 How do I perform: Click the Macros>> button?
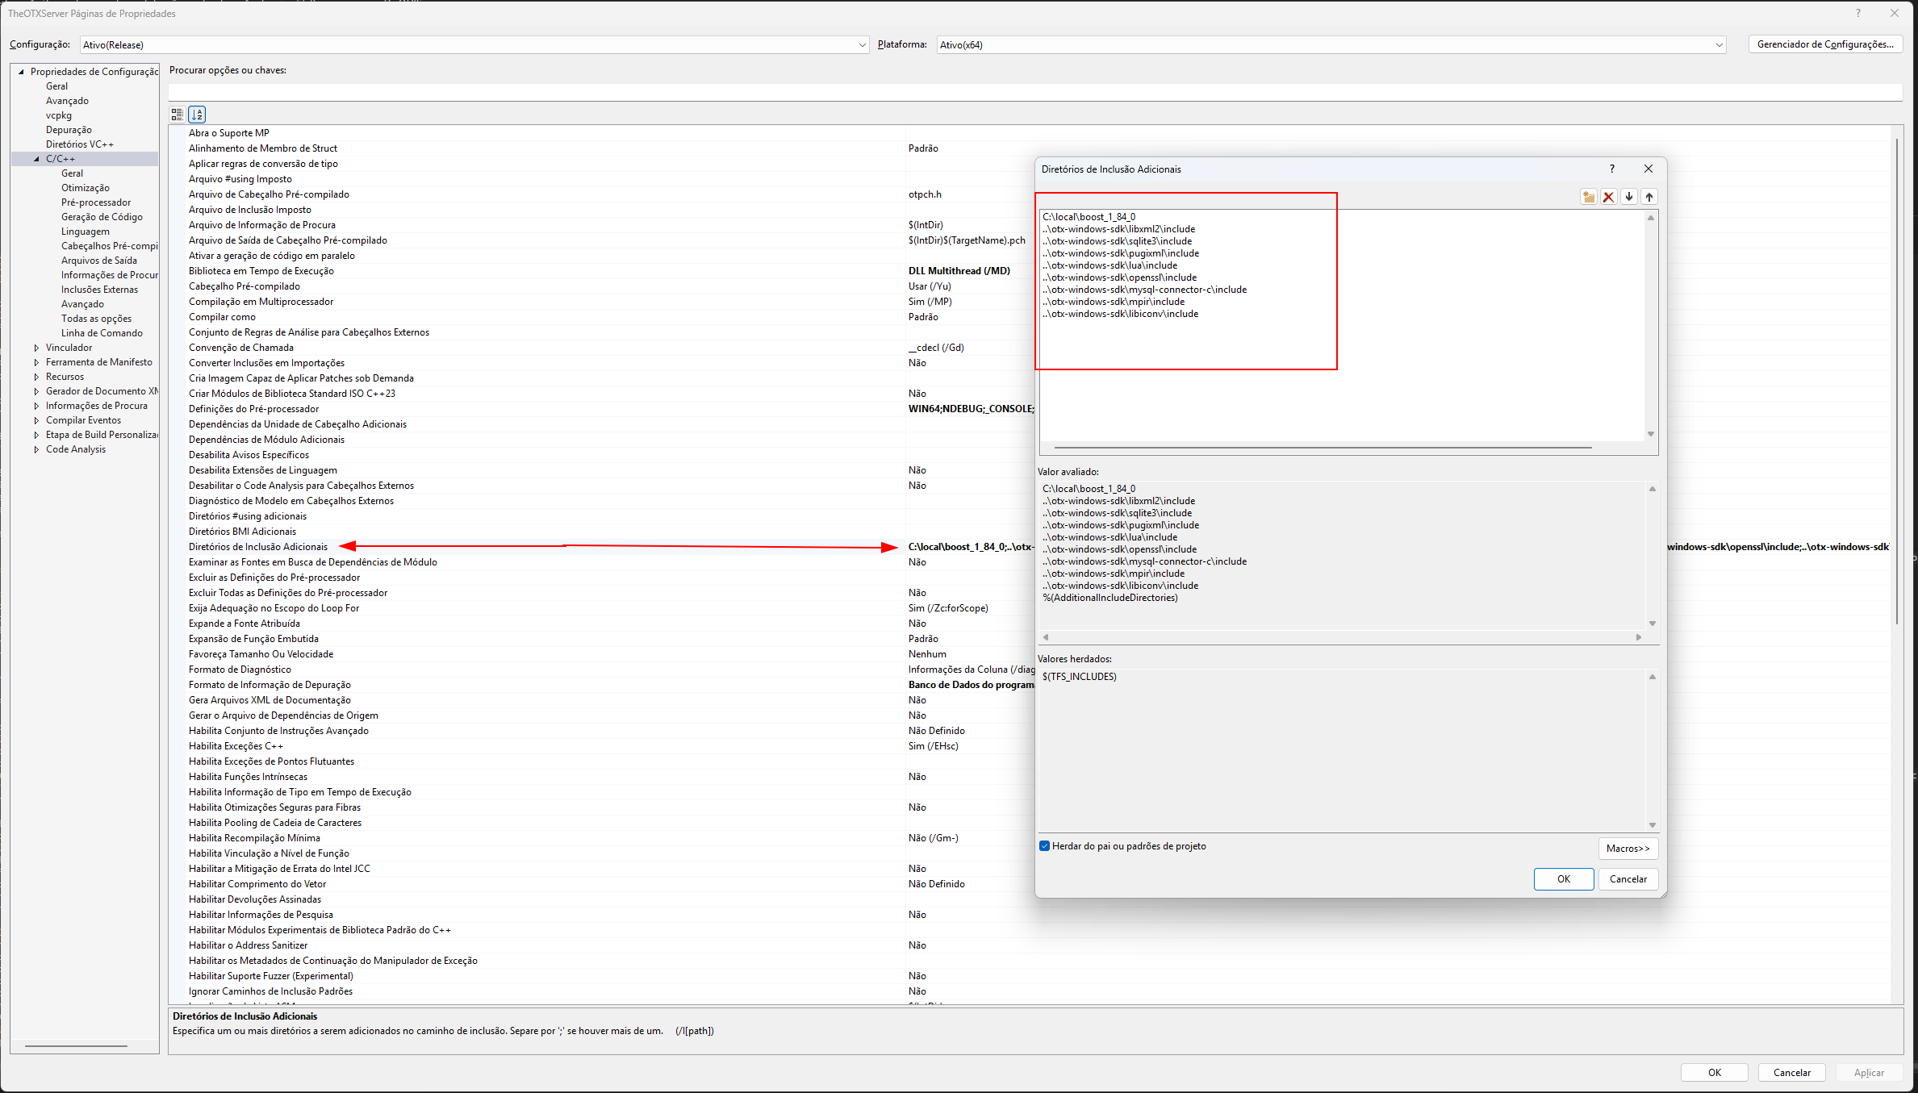click(1628, 848)
